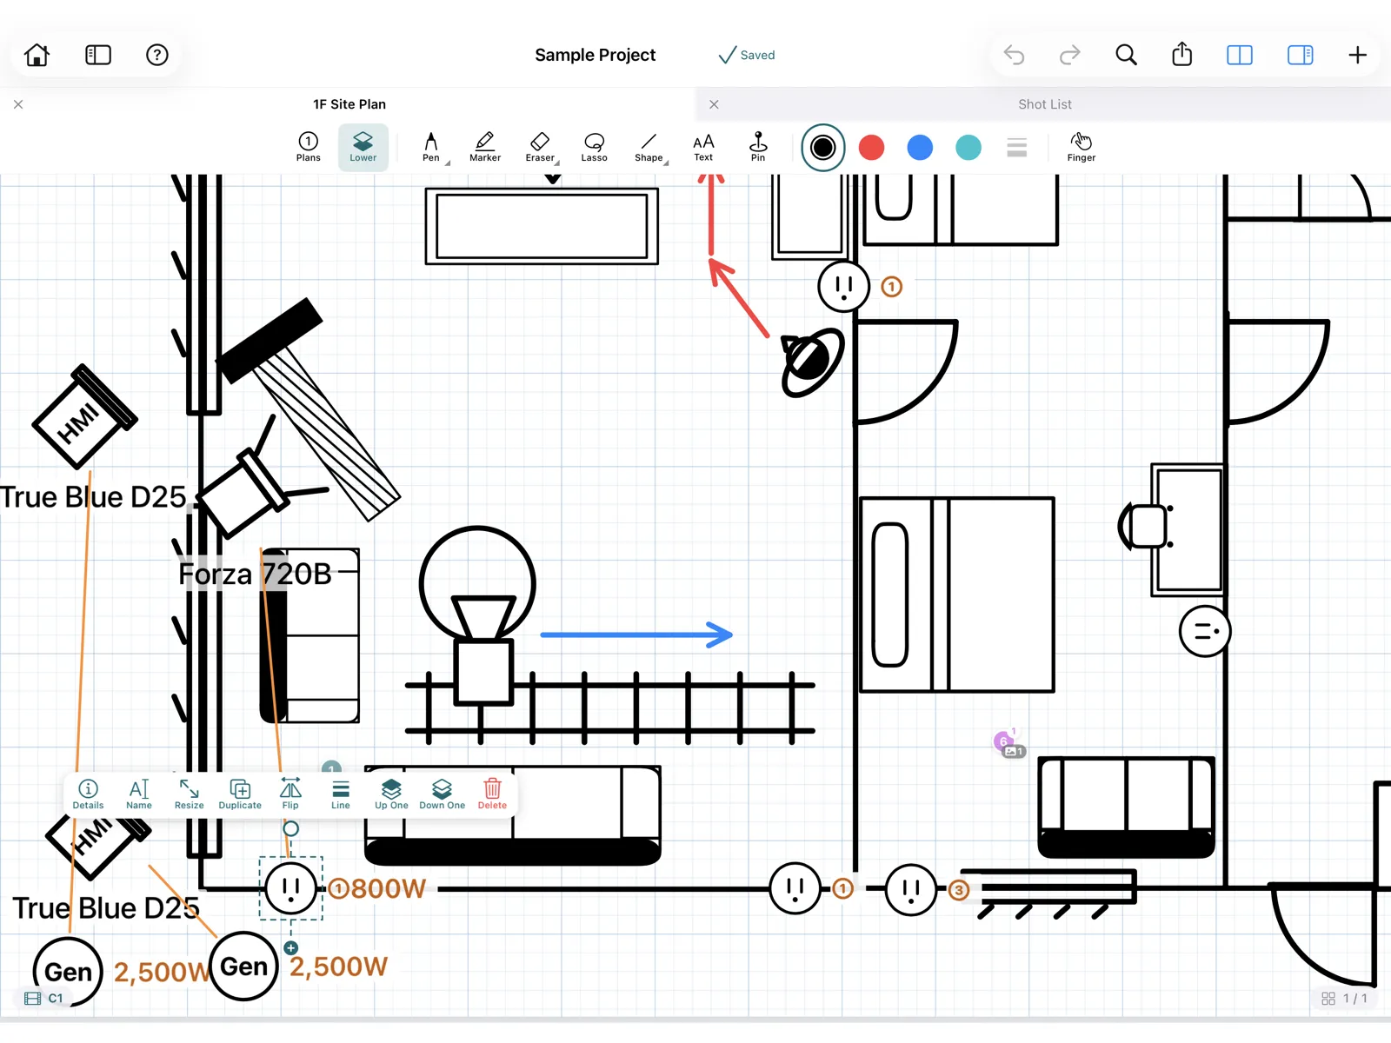The image size is (1391, 1043).
Task: Select the Pin tool
Action: tap(758, 147)
